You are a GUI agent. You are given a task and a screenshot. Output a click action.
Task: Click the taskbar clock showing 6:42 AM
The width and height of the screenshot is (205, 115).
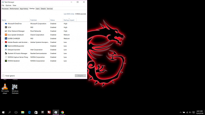[x=199, y=112]
